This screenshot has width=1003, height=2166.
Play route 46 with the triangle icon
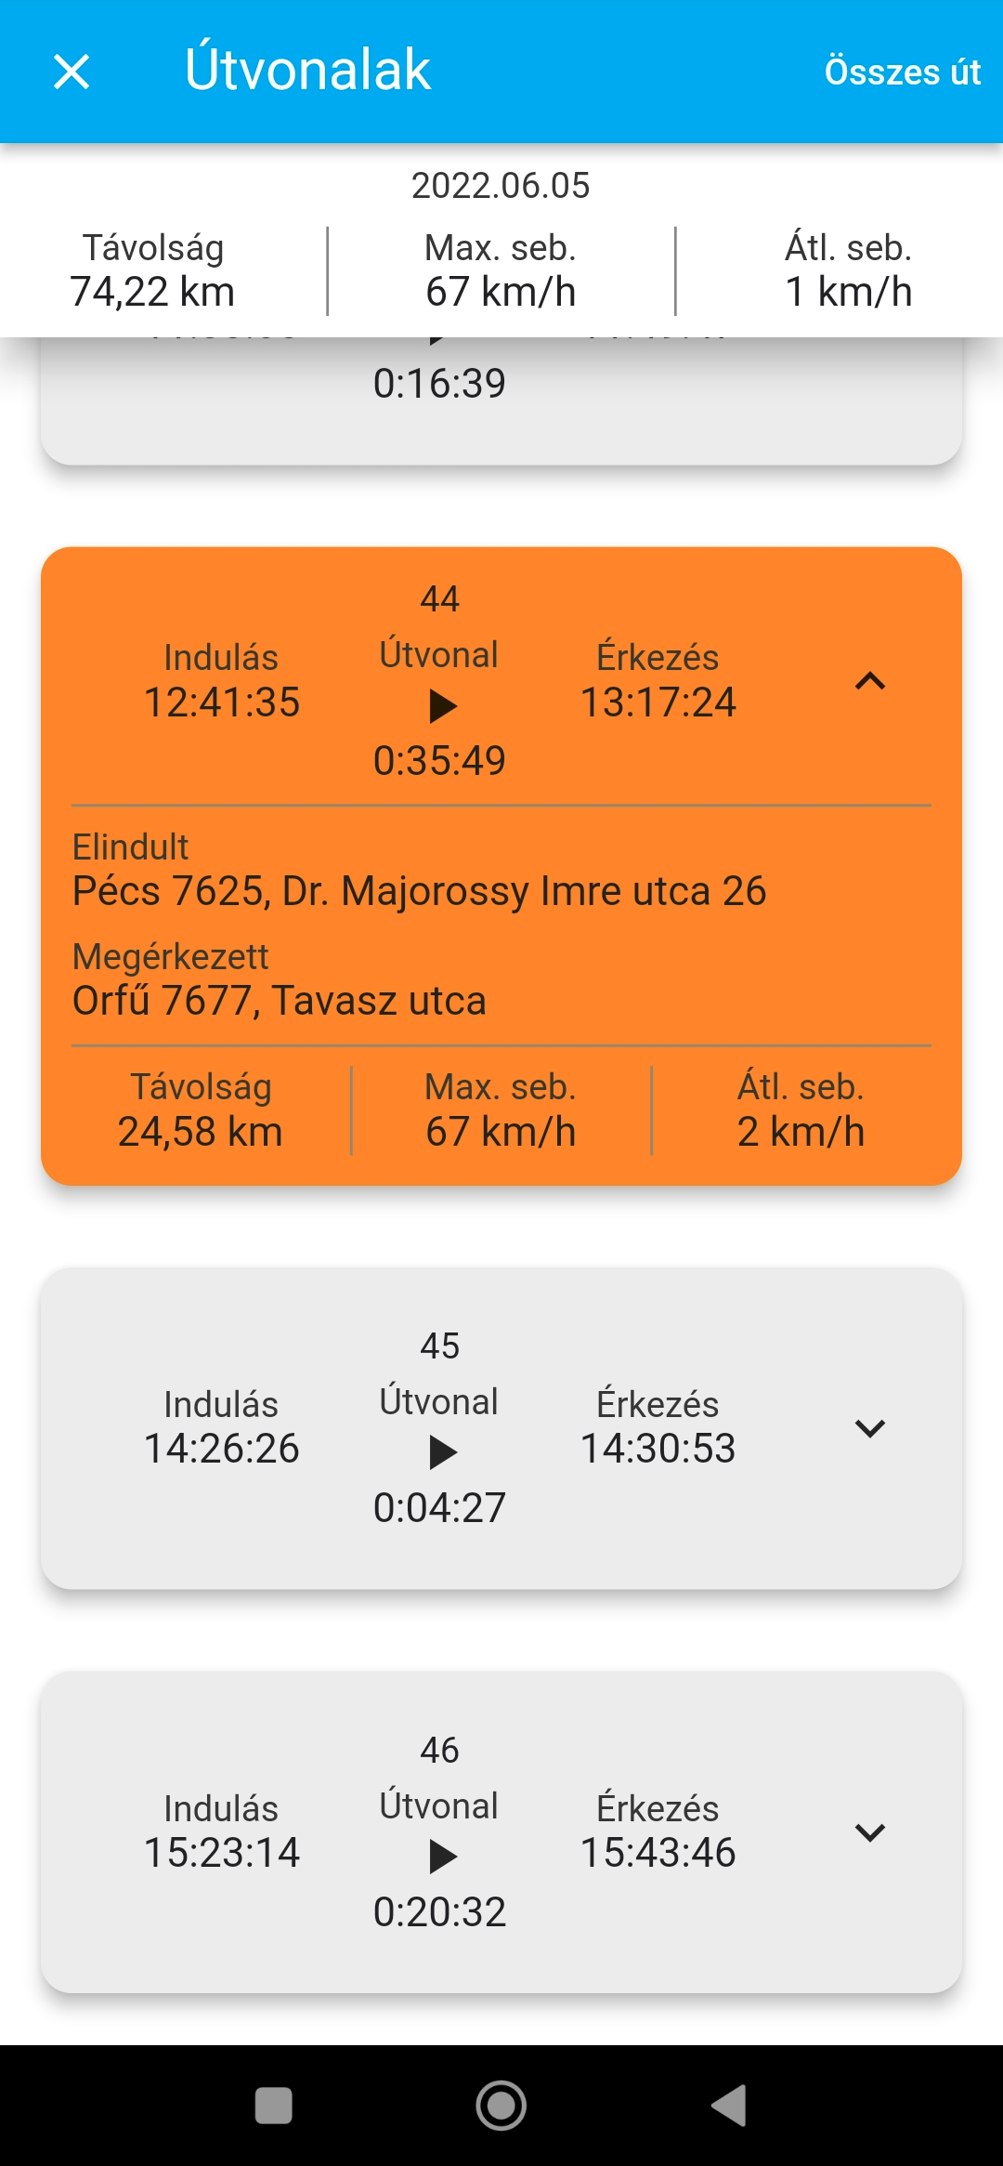click(x=442, y=1857)
